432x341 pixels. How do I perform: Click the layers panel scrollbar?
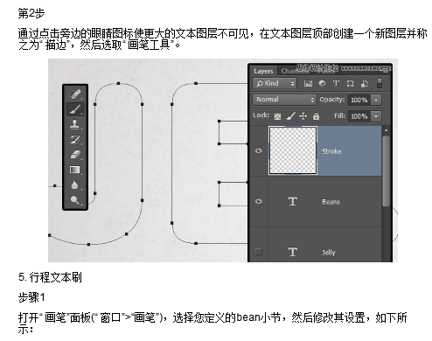(386, 170)
